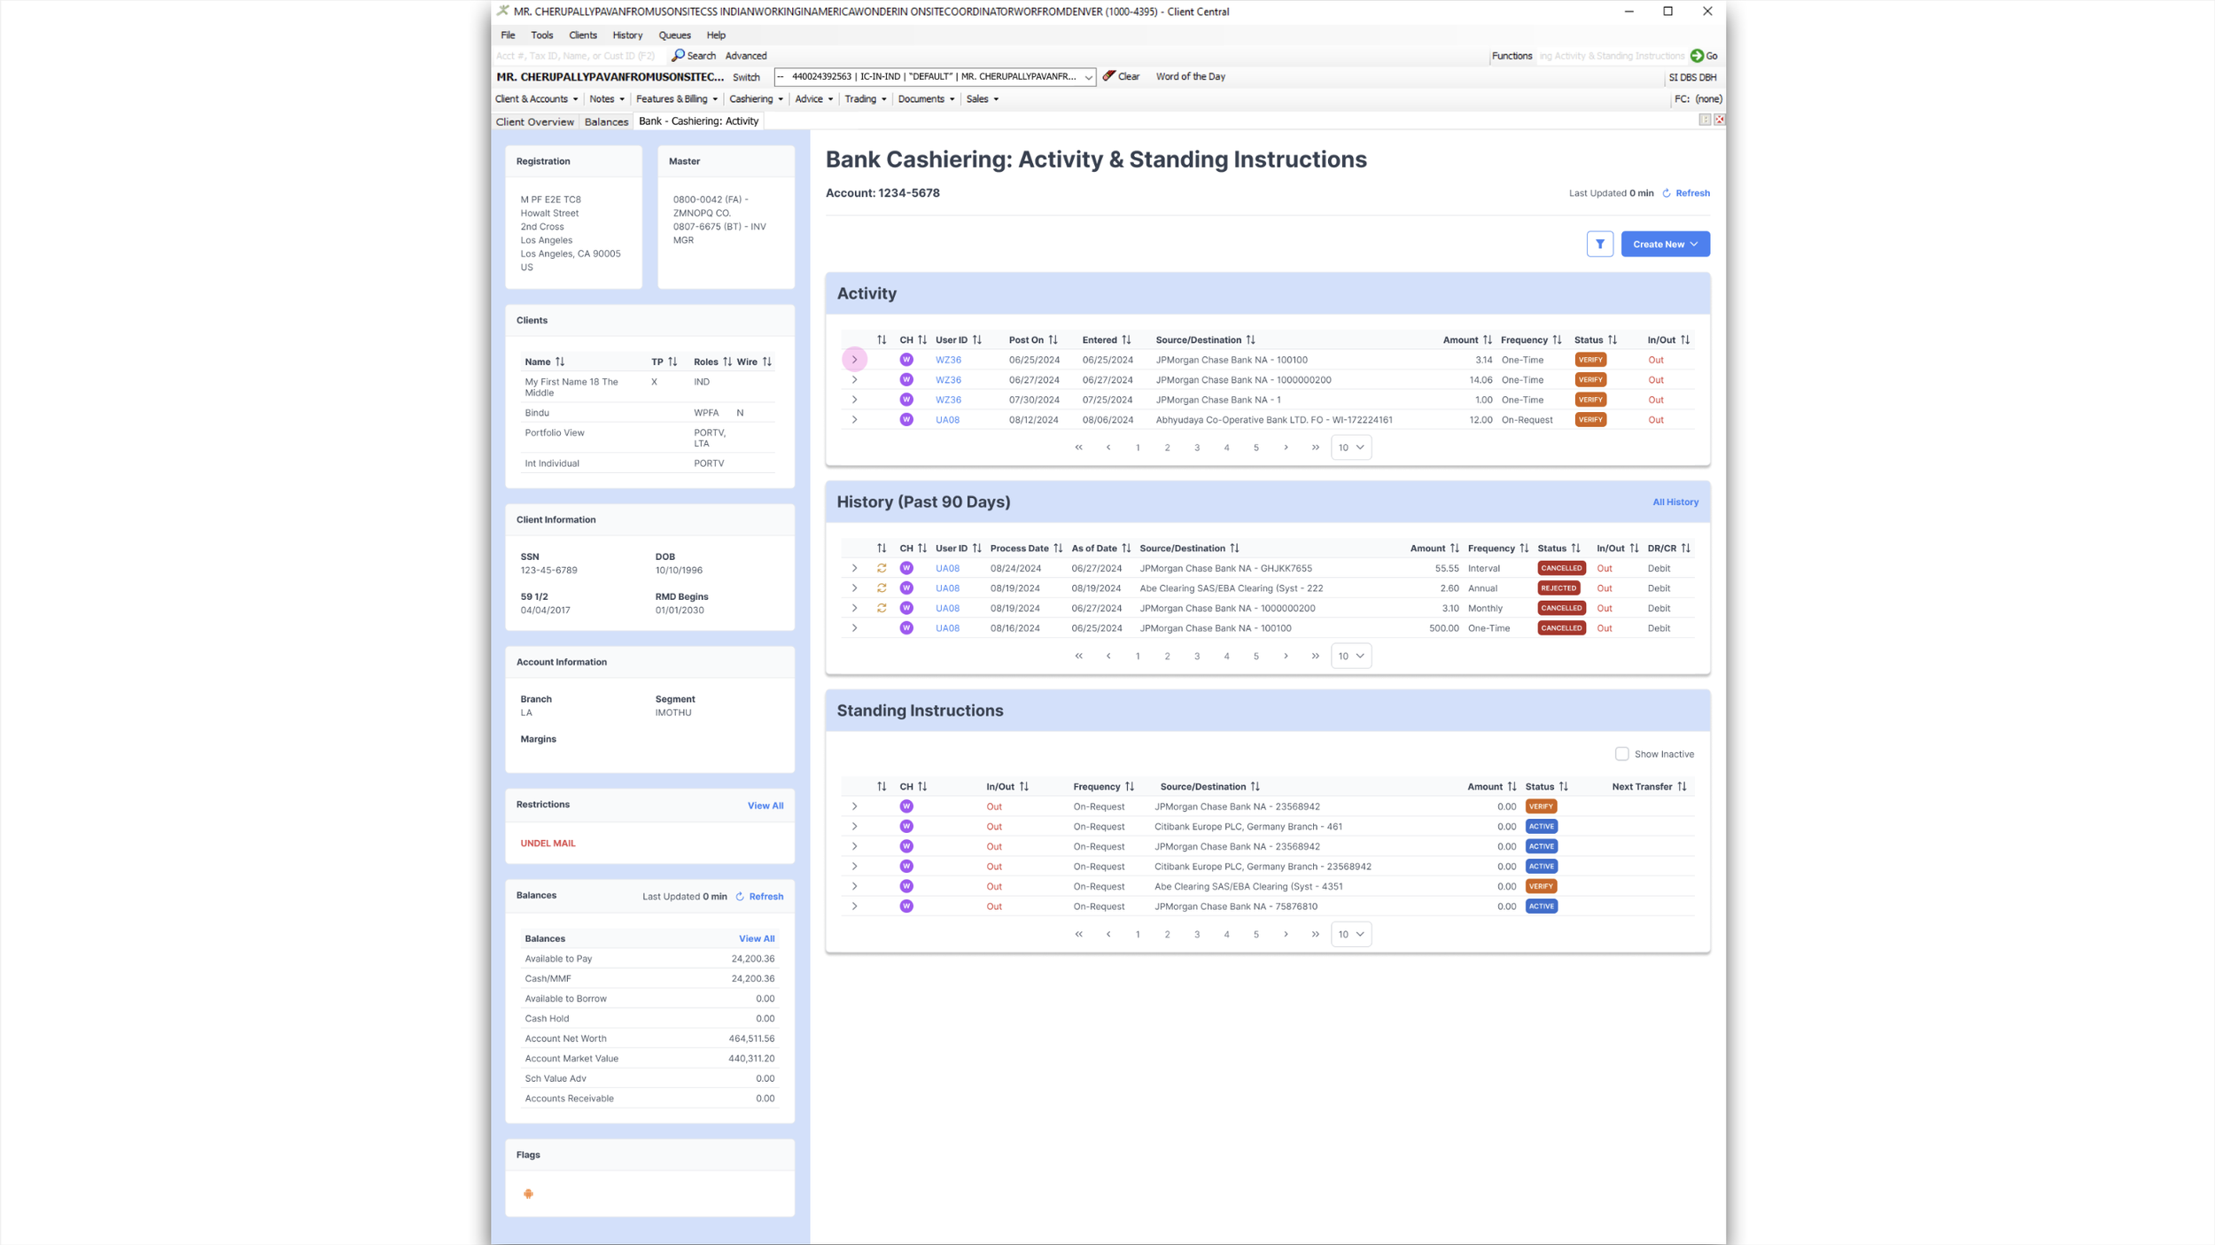Open rows-per-page selector in Standing Instructions
The image size is (2215, 1245).
(1350, 934)
